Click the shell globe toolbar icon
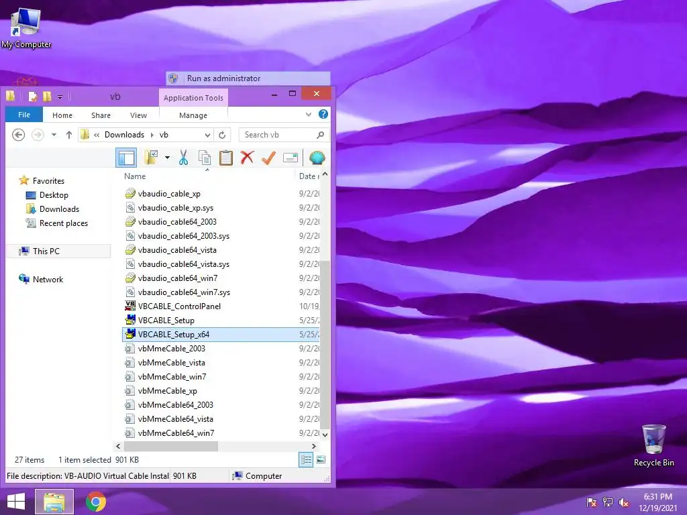This screenshot has width=687, height=515. [317, 158]
